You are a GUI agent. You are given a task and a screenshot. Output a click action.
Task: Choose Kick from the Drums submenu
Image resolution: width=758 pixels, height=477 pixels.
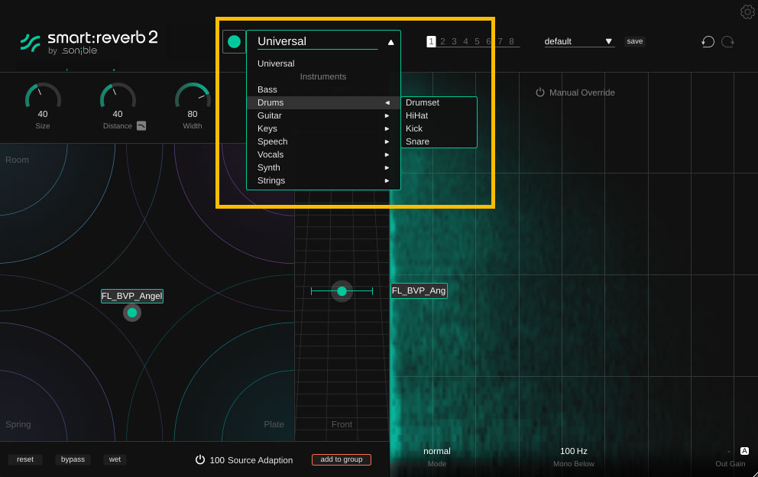pyautogui.click(x=414, y=128)
